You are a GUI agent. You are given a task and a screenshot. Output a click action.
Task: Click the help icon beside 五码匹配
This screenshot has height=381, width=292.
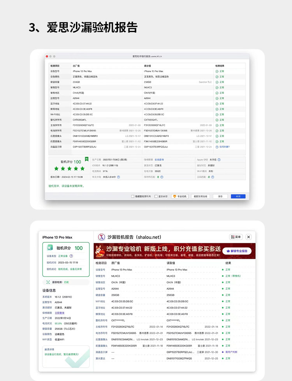coord(213,177)
